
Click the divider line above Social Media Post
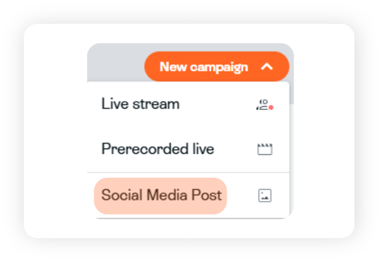coord(188,173)
